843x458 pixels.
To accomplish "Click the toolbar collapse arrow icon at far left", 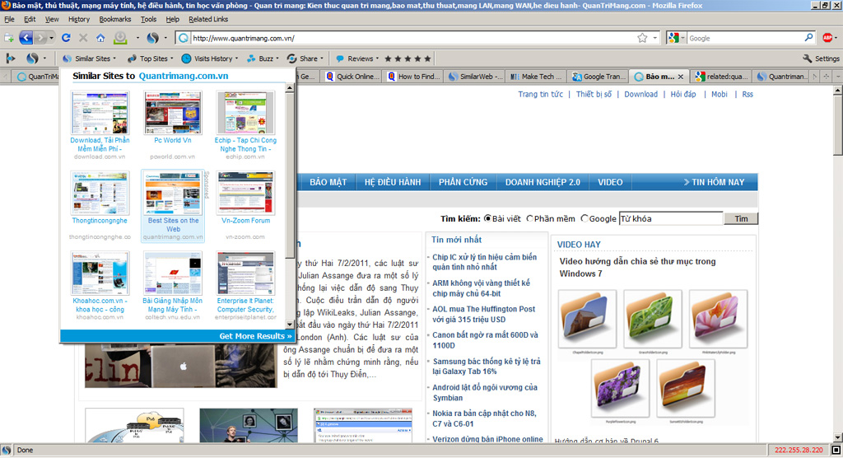I will pos(10,58).
